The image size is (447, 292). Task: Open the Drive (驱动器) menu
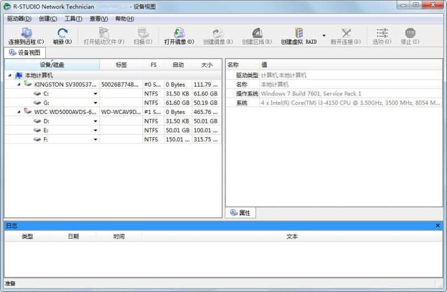19,19
